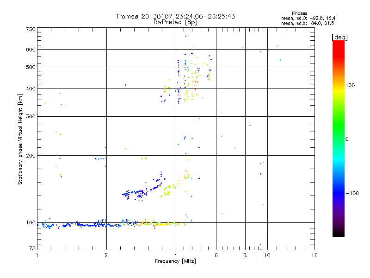Click the black bottom of the color bar
370x278 pixels.
click(339, 233)
